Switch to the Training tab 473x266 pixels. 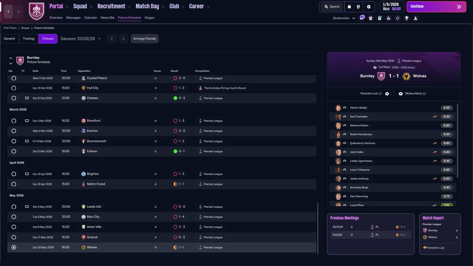click(28, 39)
